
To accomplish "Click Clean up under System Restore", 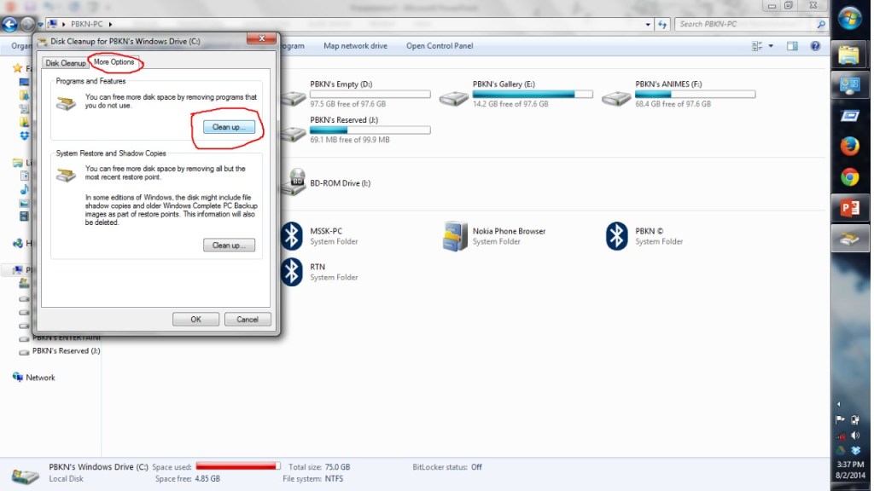I will tap(228, 245).
